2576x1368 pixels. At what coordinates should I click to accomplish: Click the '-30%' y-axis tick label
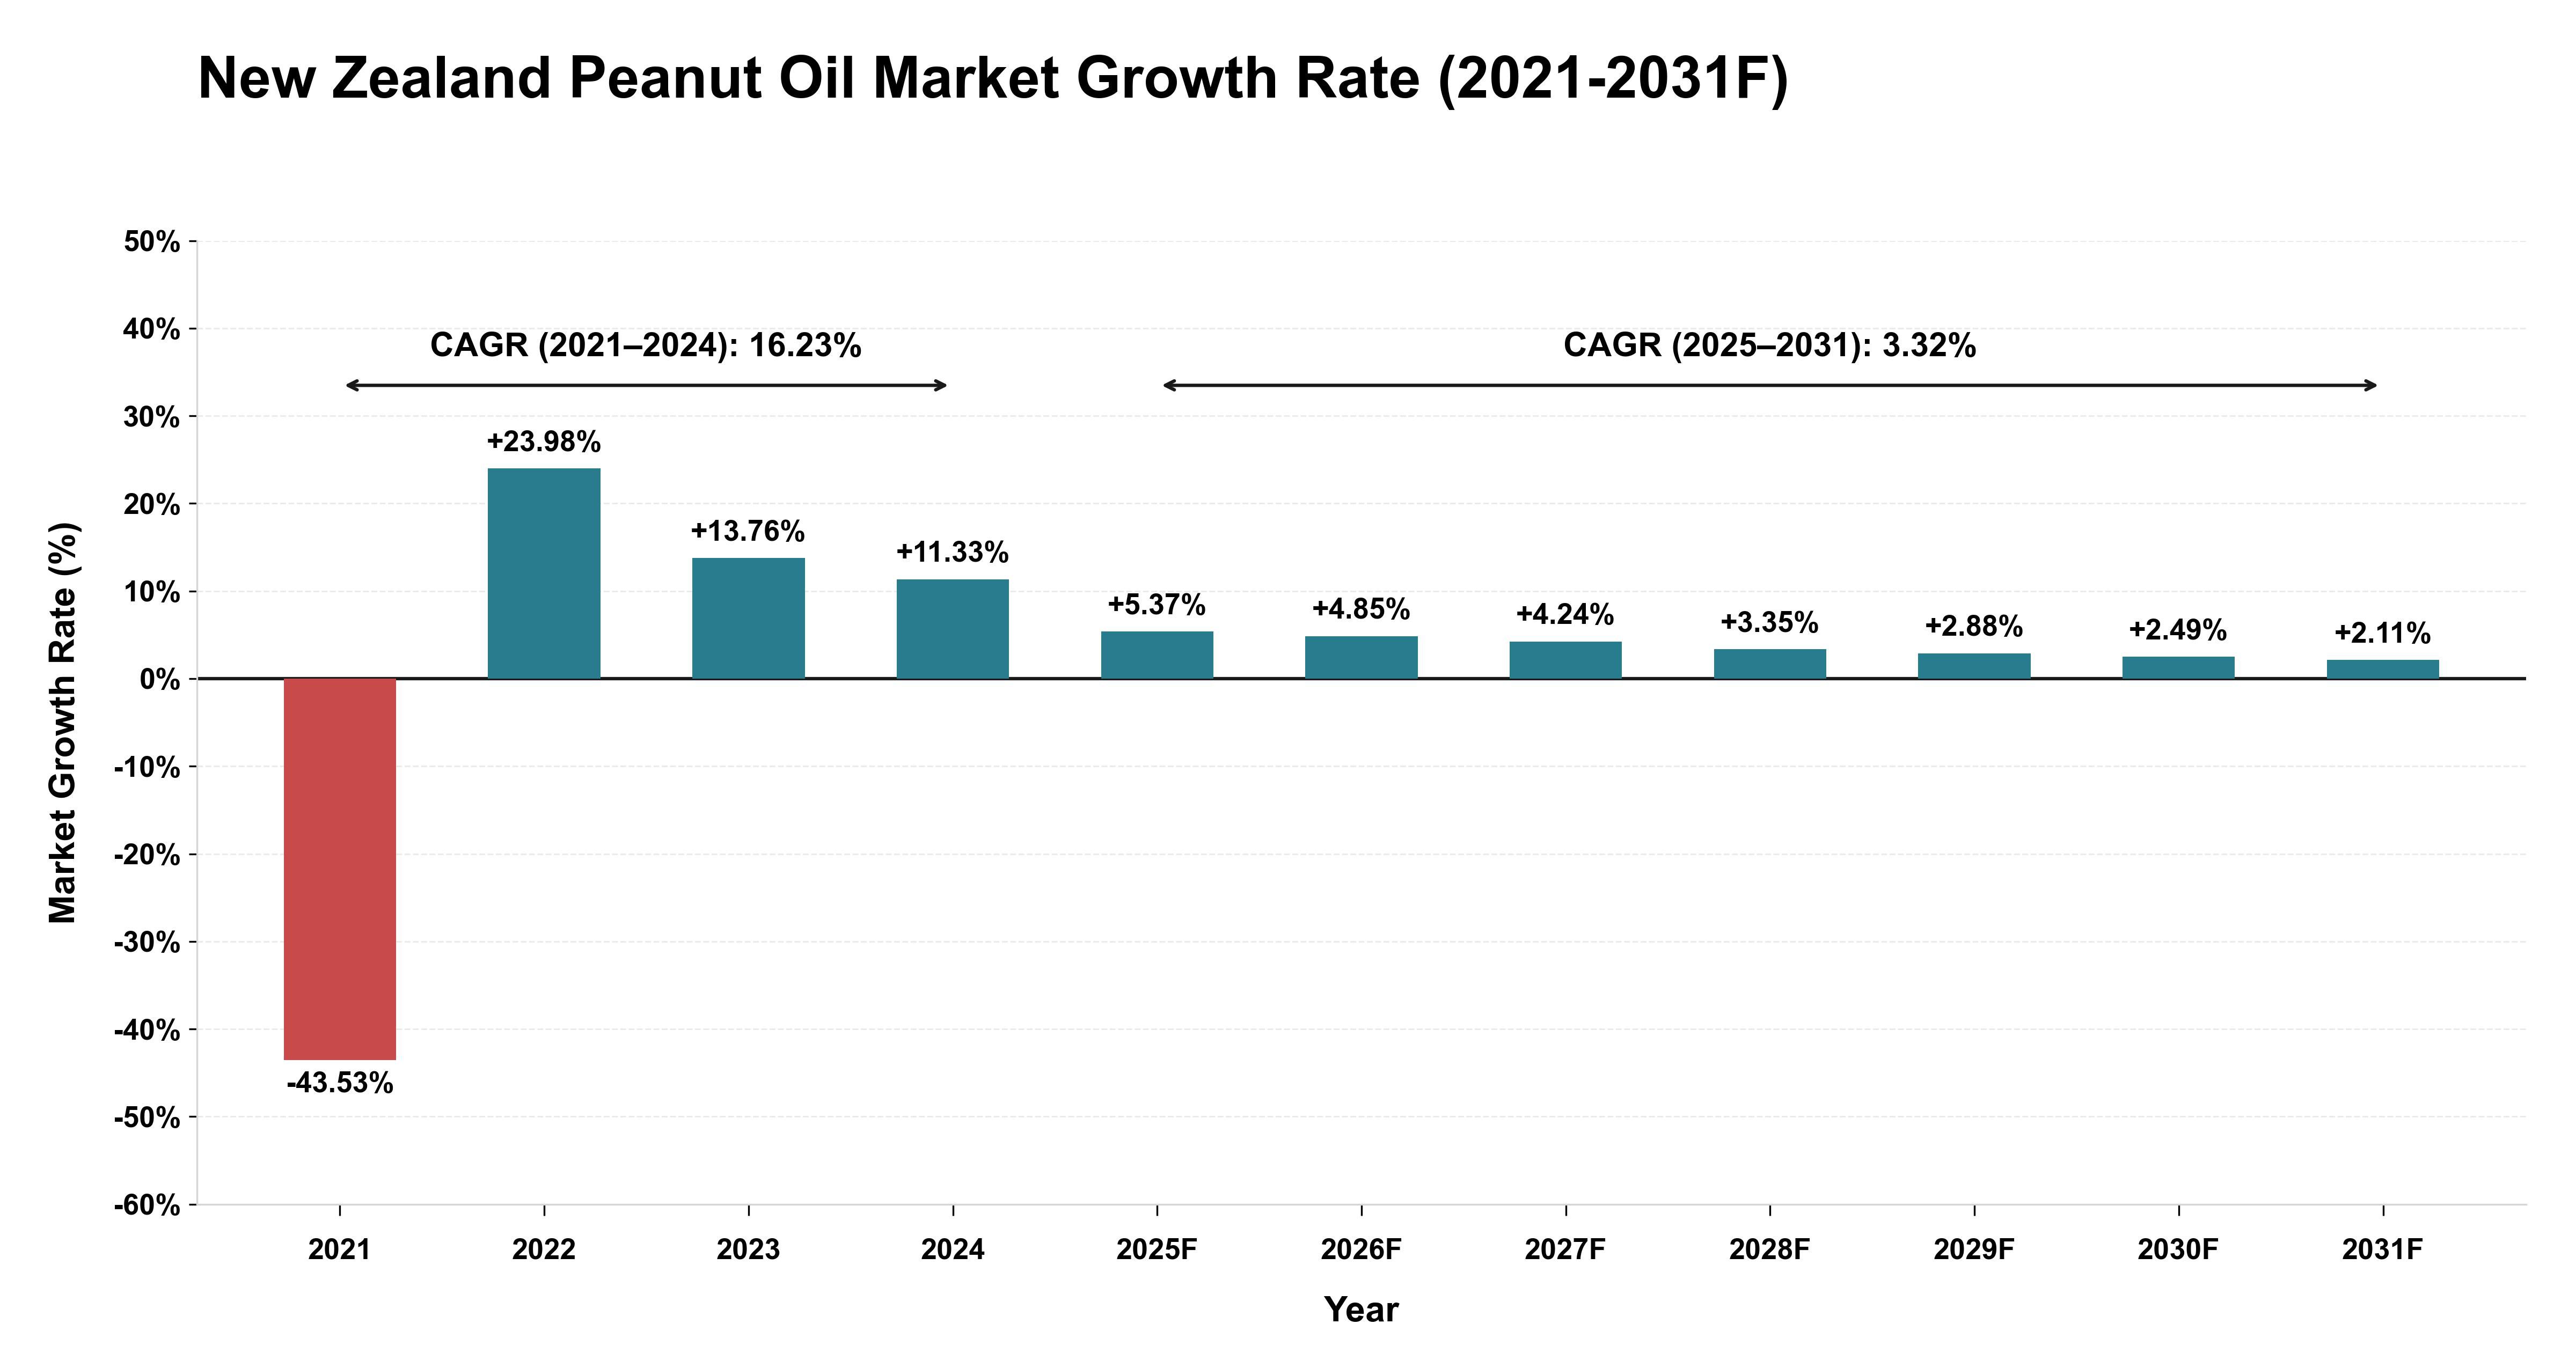pyautogui.click(x=147, y=943)
